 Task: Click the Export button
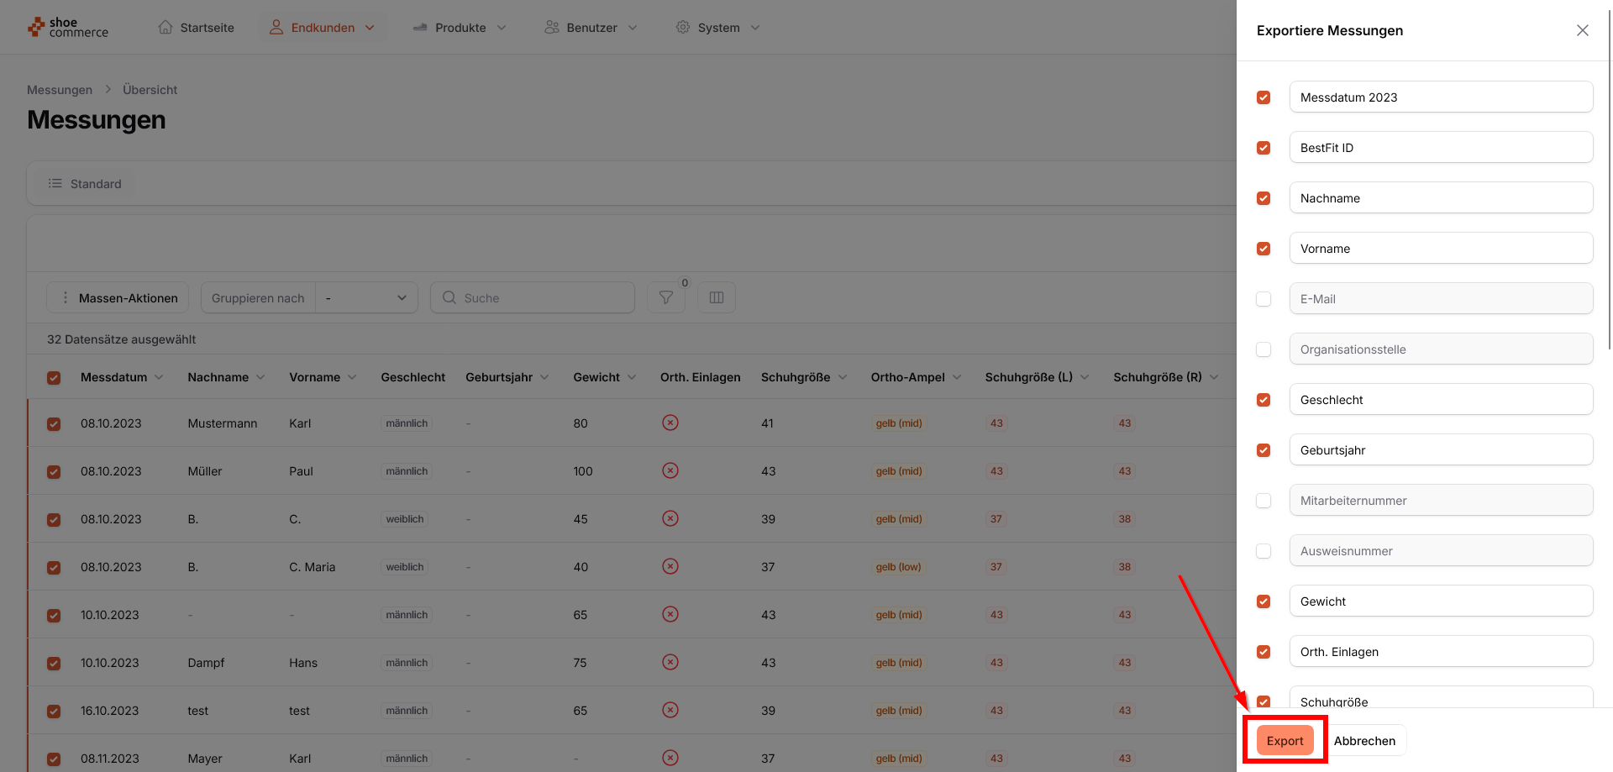(x=1285, y=740)
